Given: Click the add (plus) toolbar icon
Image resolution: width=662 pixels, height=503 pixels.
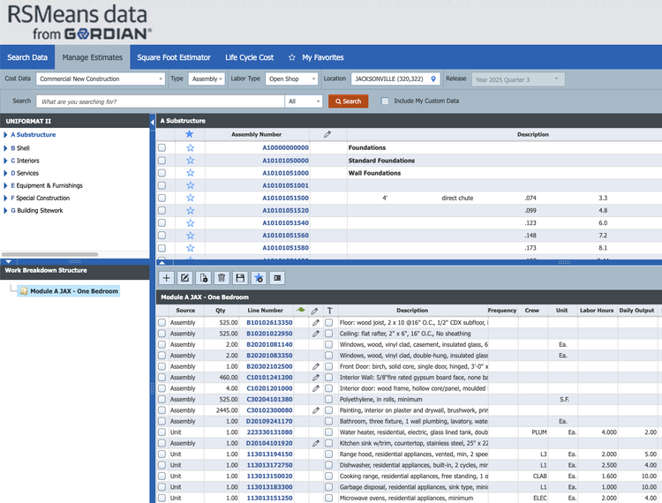Looking at the screenshot, I should [x=167, y=278].
